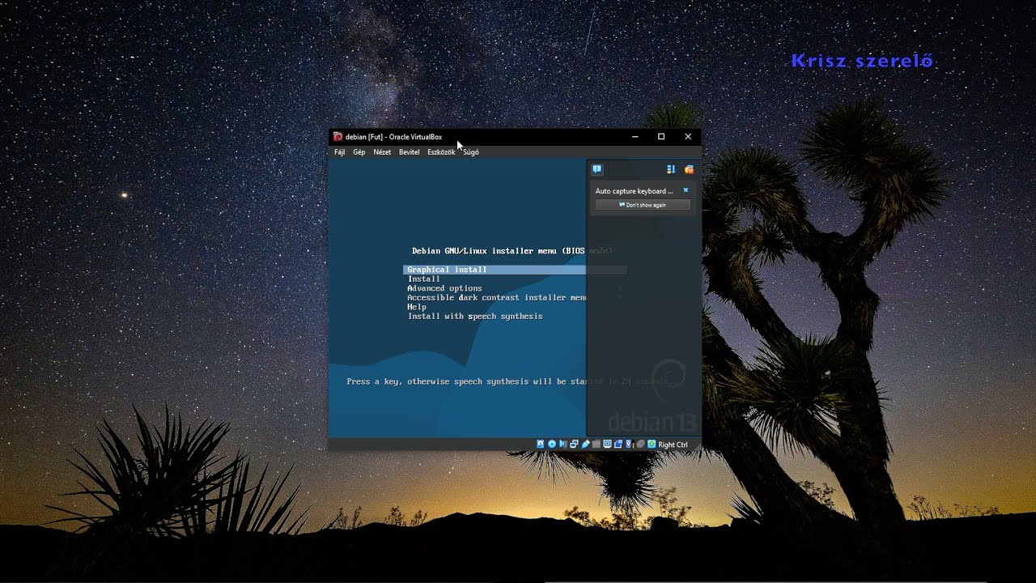Viewport: 1036px width, 583px height.
Task: Open the Nézet menu
Action: [382, 152]
